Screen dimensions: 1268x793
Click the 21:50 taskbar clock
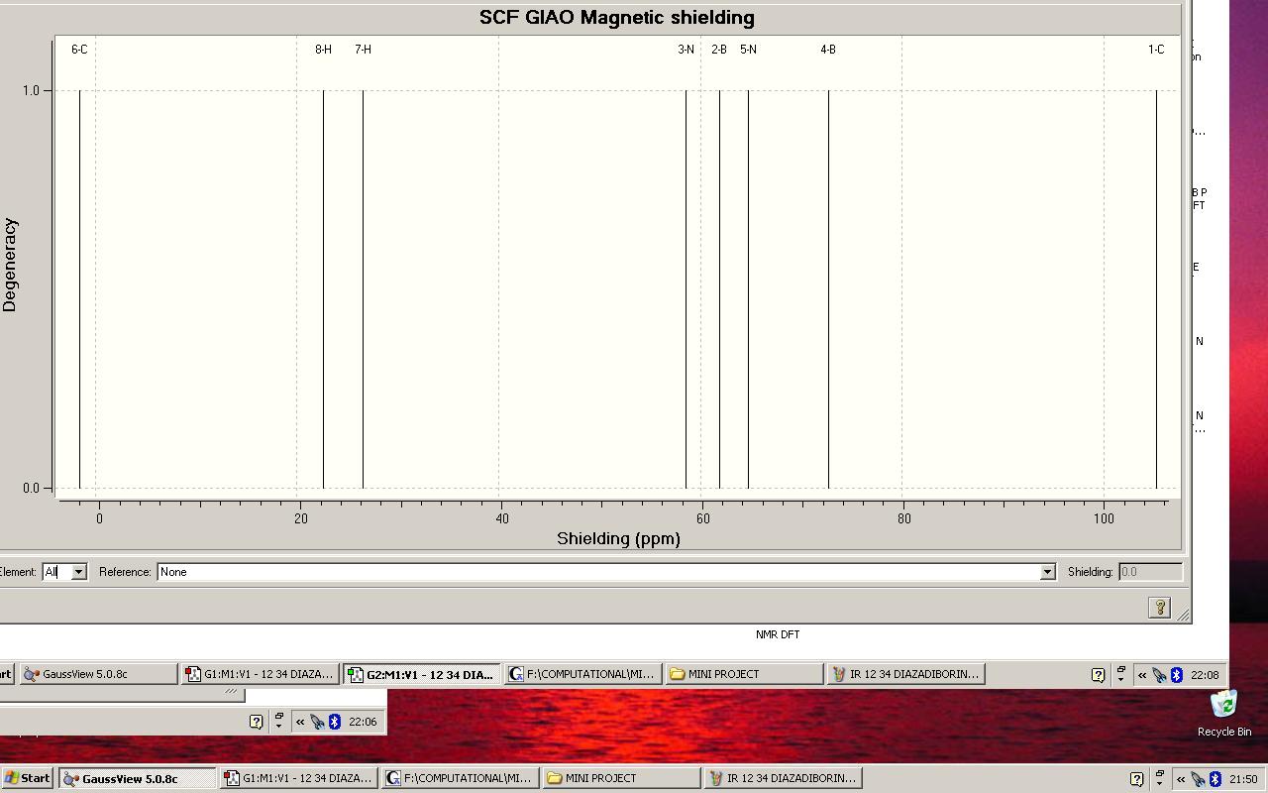1243,779
